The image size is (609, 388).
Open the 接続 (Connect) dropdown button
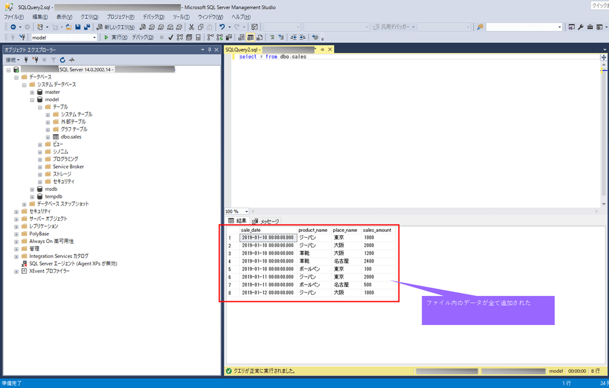pyautogui.click(x=12, y=59)
